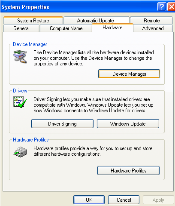Open the Computer Name tab
Screen dimensions: 175x206
point(66,28)
